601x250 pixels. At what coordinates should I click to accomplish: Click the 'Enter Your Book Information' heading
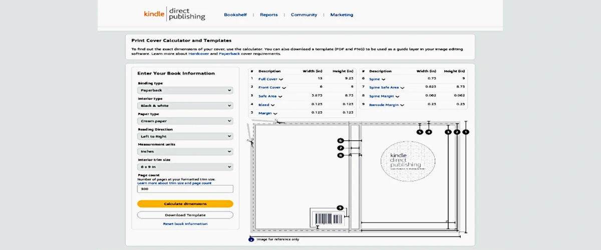tap(176, 73)
